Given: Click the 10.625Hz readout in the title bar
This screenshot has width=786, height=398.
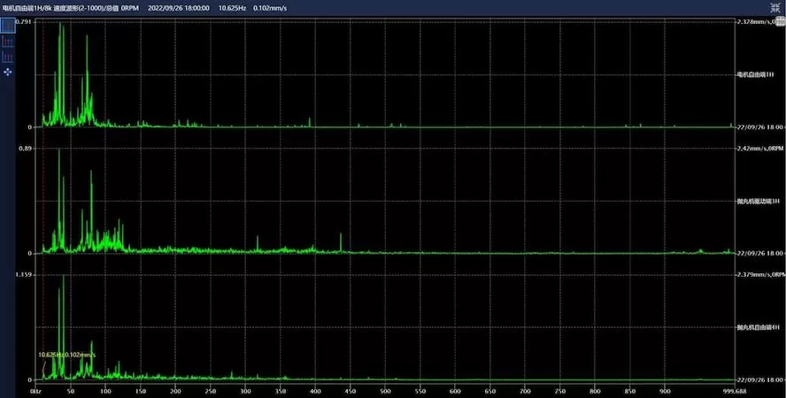Looking at the screenshot, I should (x=233, y=6).
